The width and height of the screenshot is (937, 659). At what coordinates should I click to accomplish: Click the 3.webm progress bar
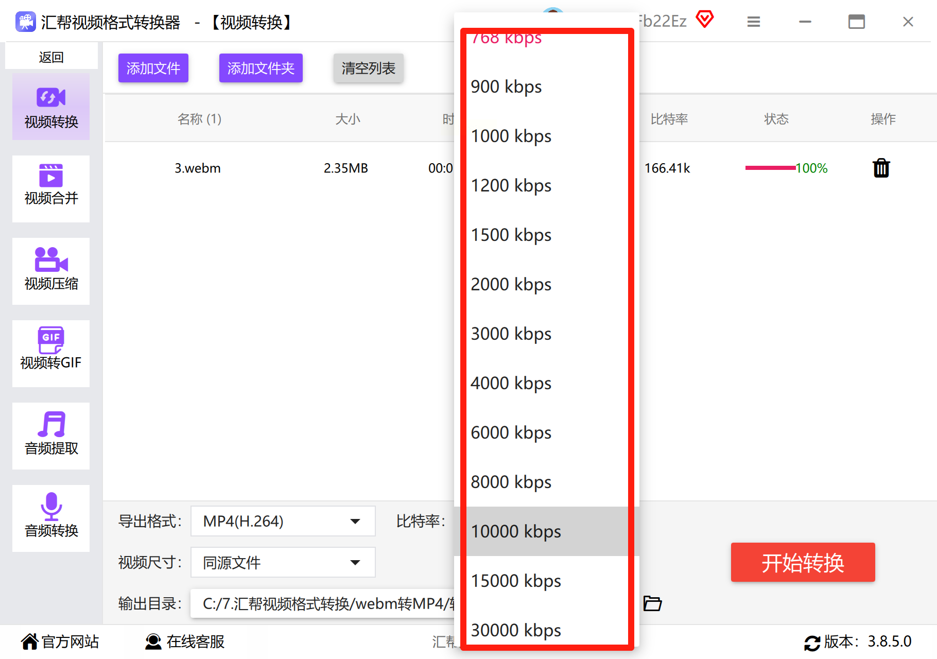(x=770, y=168)
